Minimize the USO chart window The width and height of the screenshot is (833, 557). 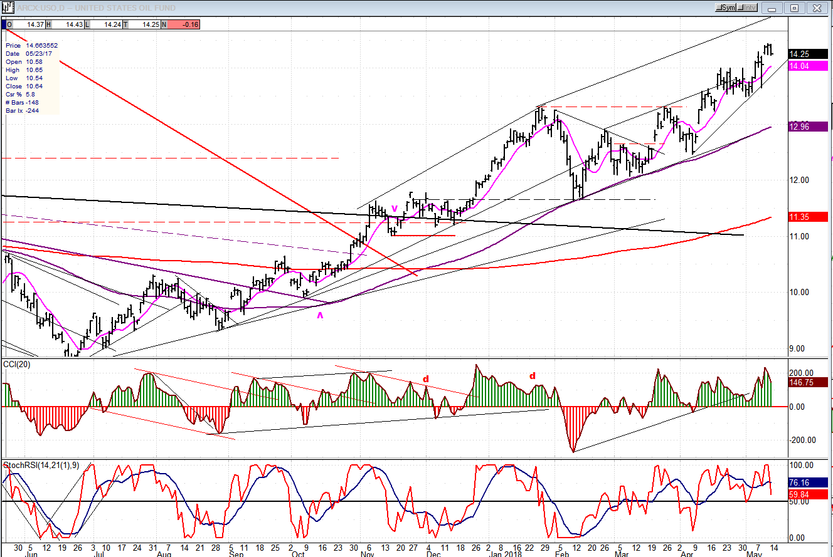coord(773,8)
